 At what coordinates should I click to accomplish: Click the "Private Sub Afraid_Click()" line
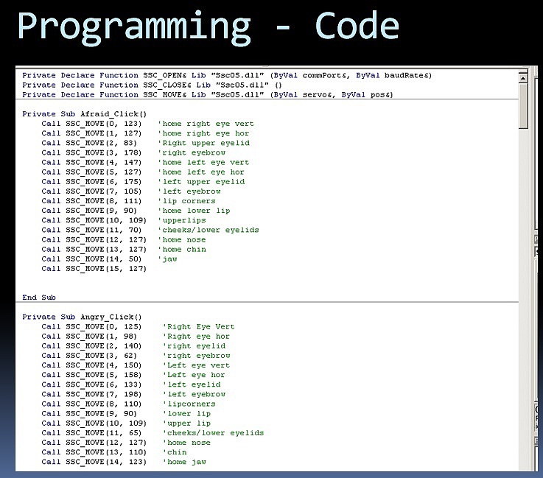85,114
